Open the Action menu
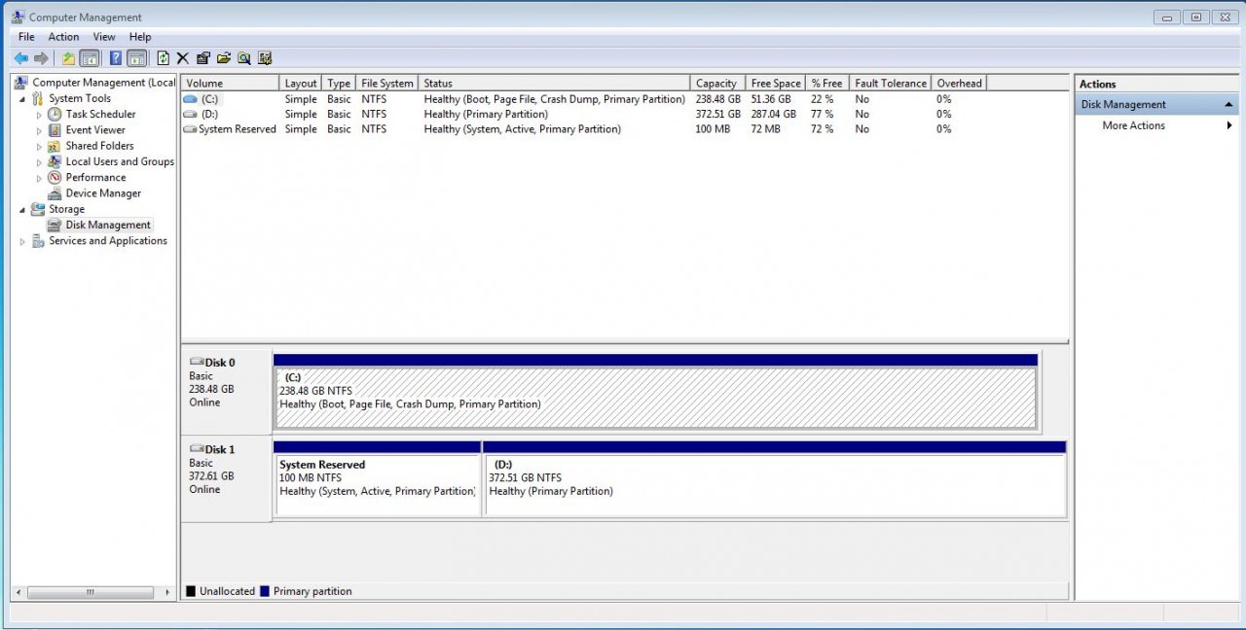This screenshot has height=630, width=1246. pyautogui.click(x=64, y=37)
